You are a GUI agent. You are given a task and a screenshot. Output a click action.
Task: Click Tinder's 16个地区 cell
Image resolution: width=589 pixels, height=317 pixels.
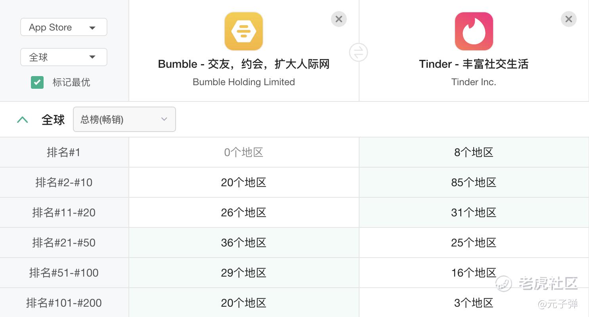click(x=474, y=273)
